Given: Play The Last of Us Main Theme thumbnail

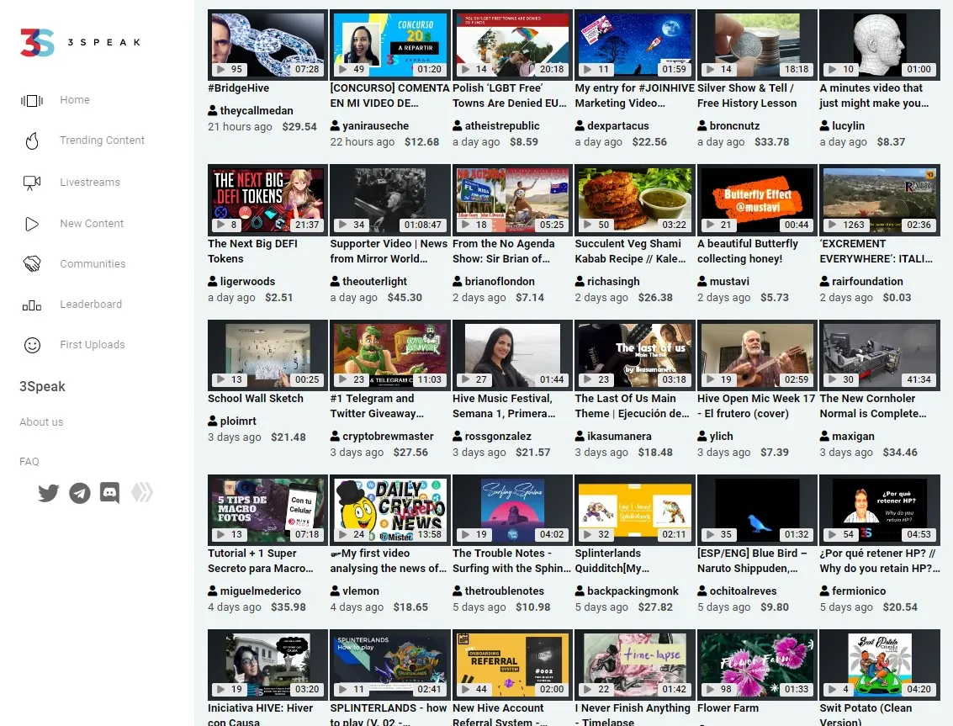Looking at the screenshot, I should click(x=634, y=354).
